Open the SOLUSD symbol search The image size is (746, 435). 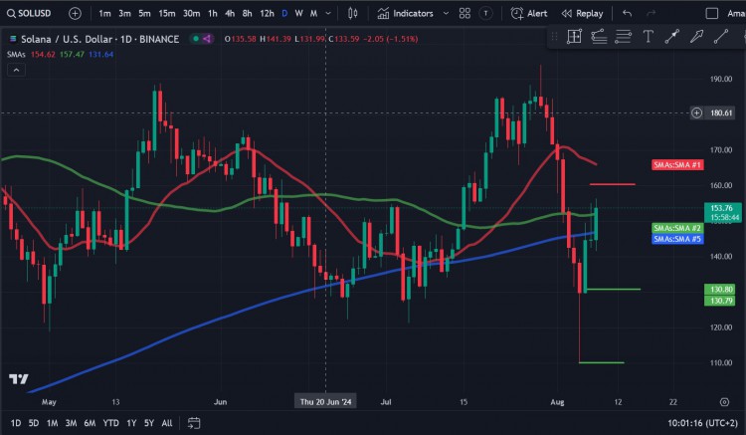(x=29, y=13)
